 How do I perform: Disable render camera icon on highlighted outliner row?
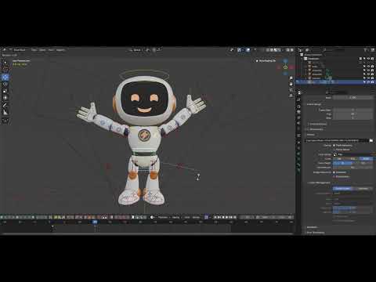pyautogui.click(x=372, y=82)
